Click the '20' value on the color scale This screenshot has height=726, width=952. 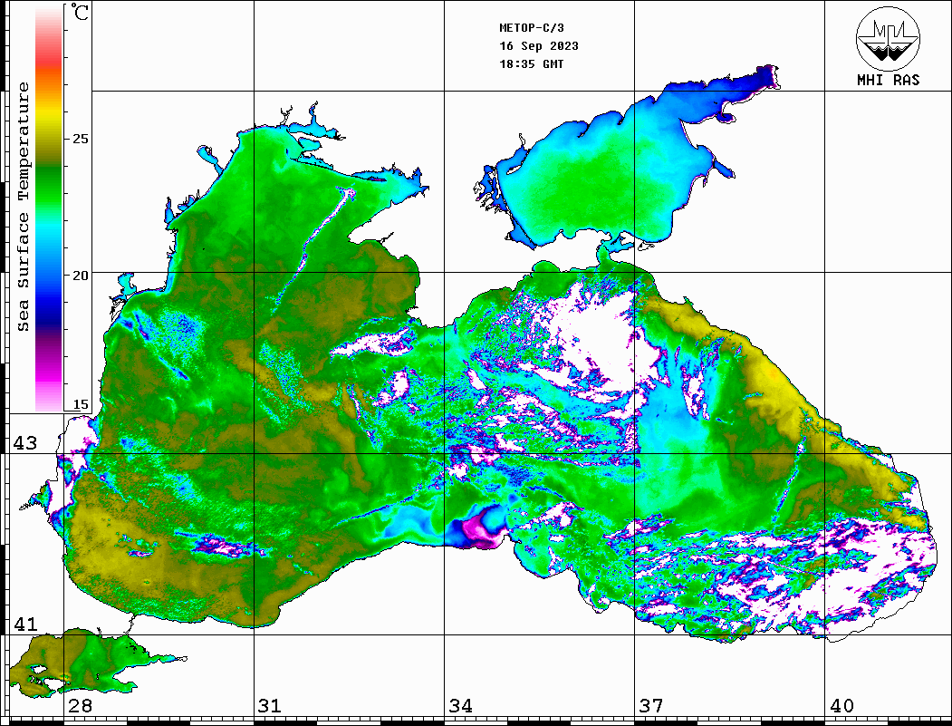coord(80,276)
